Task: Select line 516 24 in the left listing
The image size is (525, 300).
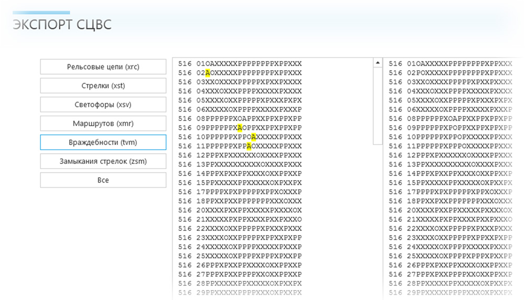Action: [240, 247]
